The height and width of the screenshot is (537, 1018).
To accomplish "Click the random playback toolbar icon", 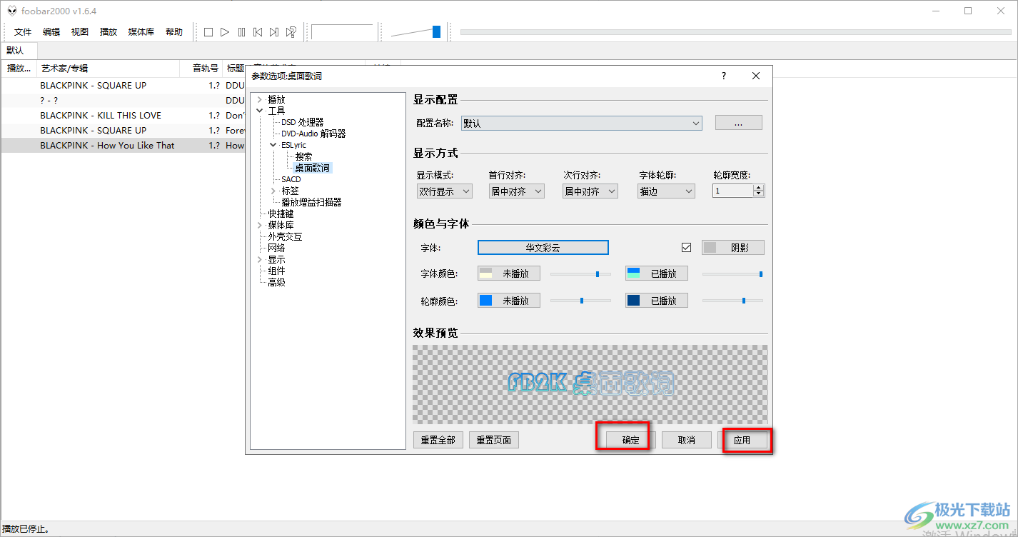I will click(x=291, y=32).
